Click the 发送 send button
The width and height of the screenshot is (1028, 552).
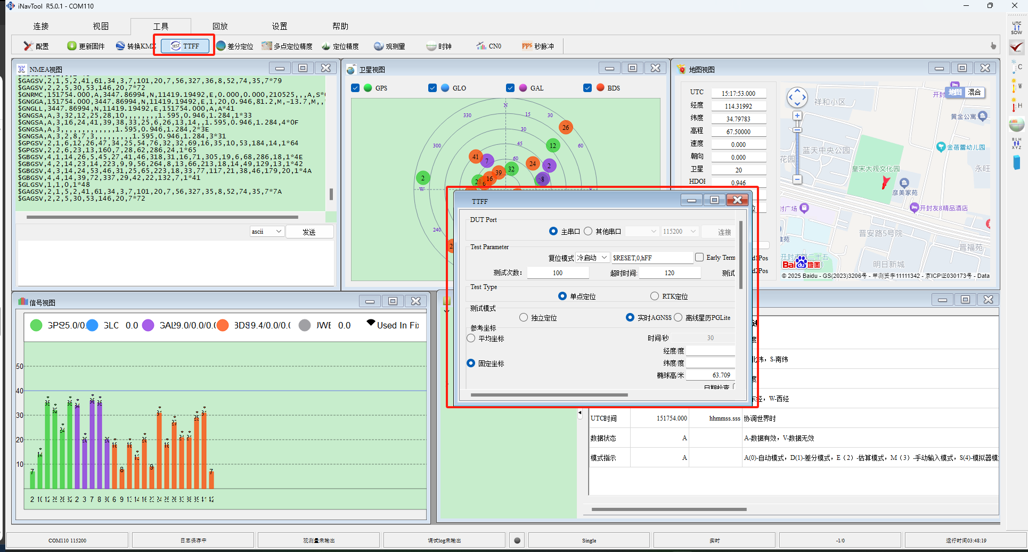(x=309, y=232)
